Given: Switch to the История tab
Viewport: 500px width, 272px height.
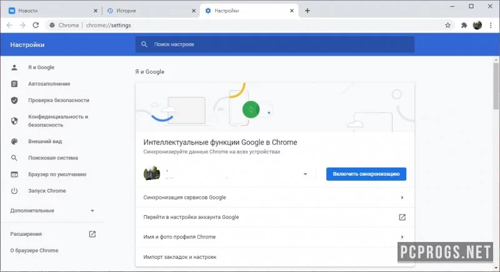Looking at the screenshot, I should (x=150, y=11).
